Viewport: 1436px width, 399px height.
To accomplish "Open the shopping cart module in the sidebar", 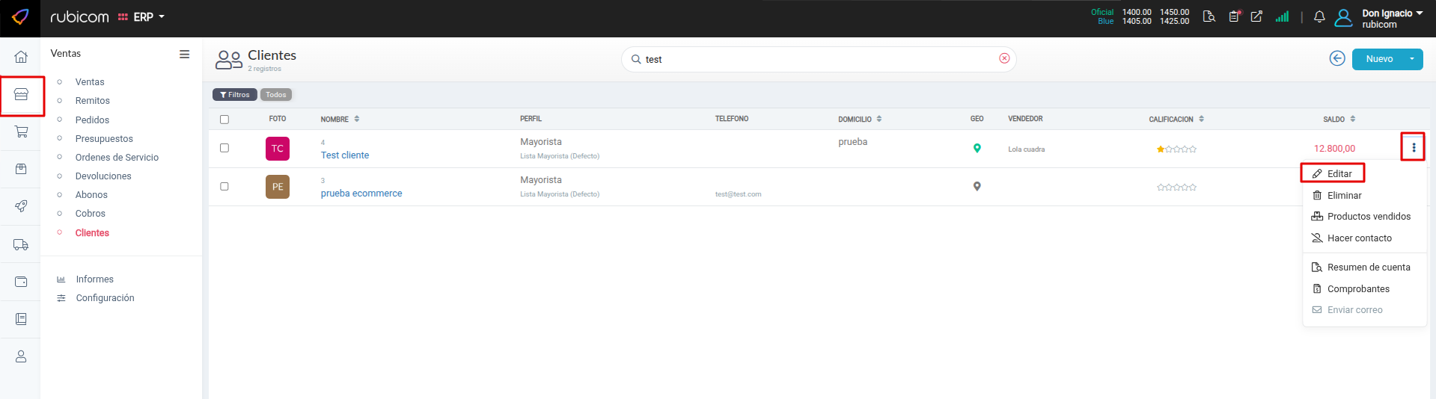I will coord(21,132).
